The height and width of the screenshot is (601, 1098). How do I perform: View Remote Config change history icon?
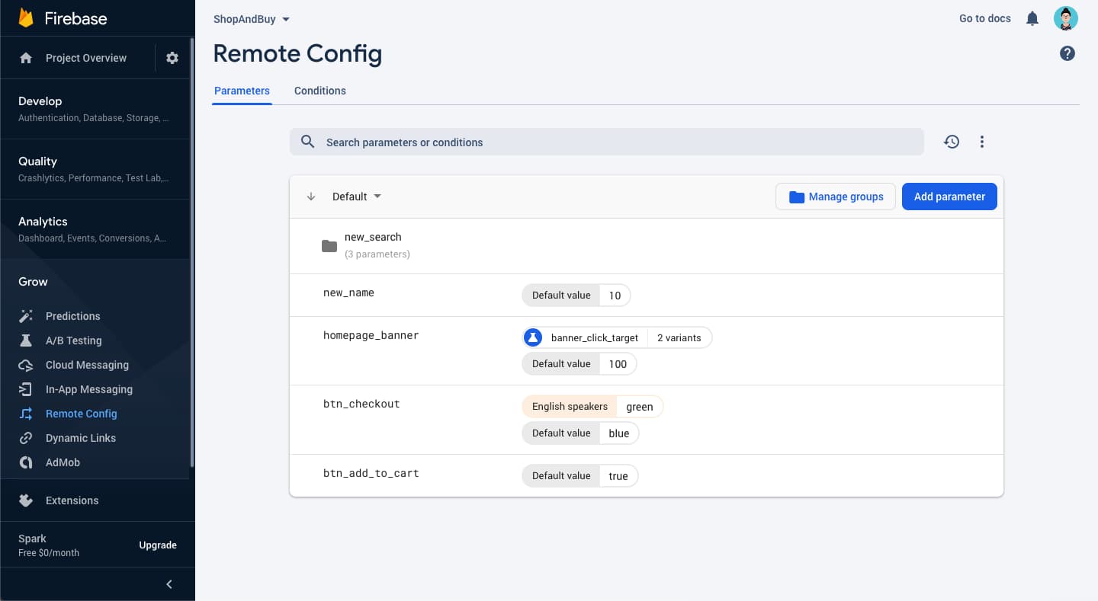(x=952, y=142)
